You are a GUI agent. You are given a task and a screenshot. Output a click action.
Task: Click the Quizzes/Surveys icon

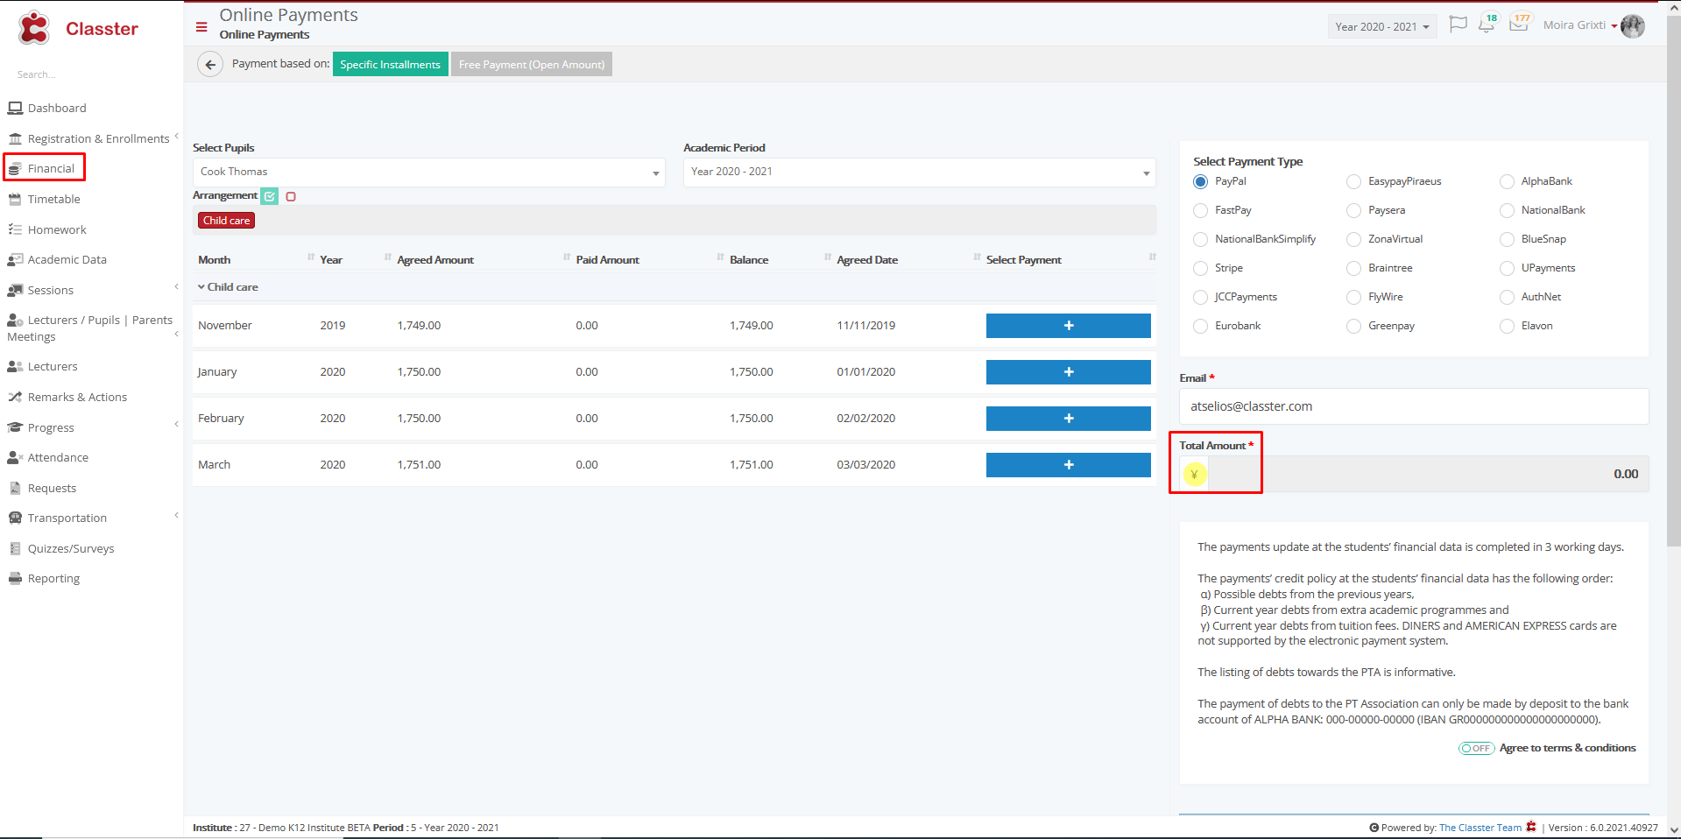(15, 548)
